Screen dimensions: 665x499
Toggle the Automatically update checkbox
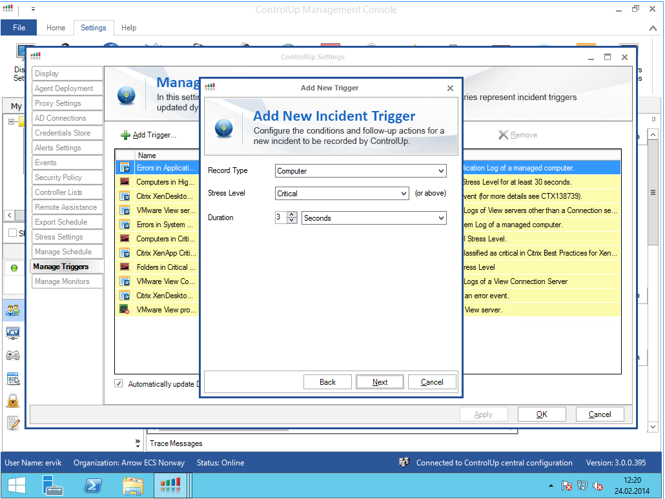pyautogui.click(x=119, y=383)
